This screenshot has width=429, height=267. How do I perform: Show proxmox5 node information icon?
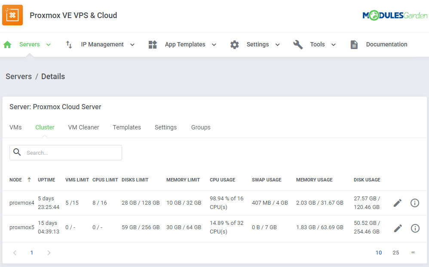point(415,228)
